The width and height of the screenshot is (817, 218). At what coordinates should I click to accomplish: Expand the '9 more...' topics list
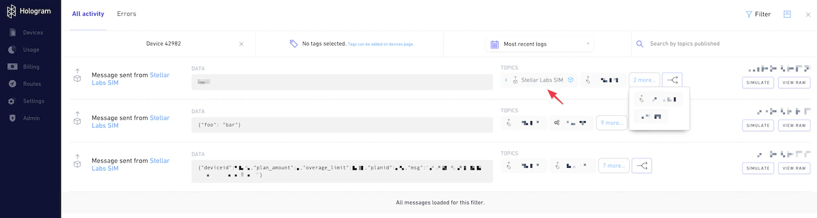click(x=611, y=123)
